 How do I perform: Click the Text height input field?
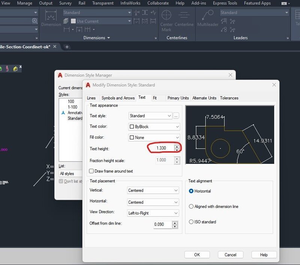161,148
